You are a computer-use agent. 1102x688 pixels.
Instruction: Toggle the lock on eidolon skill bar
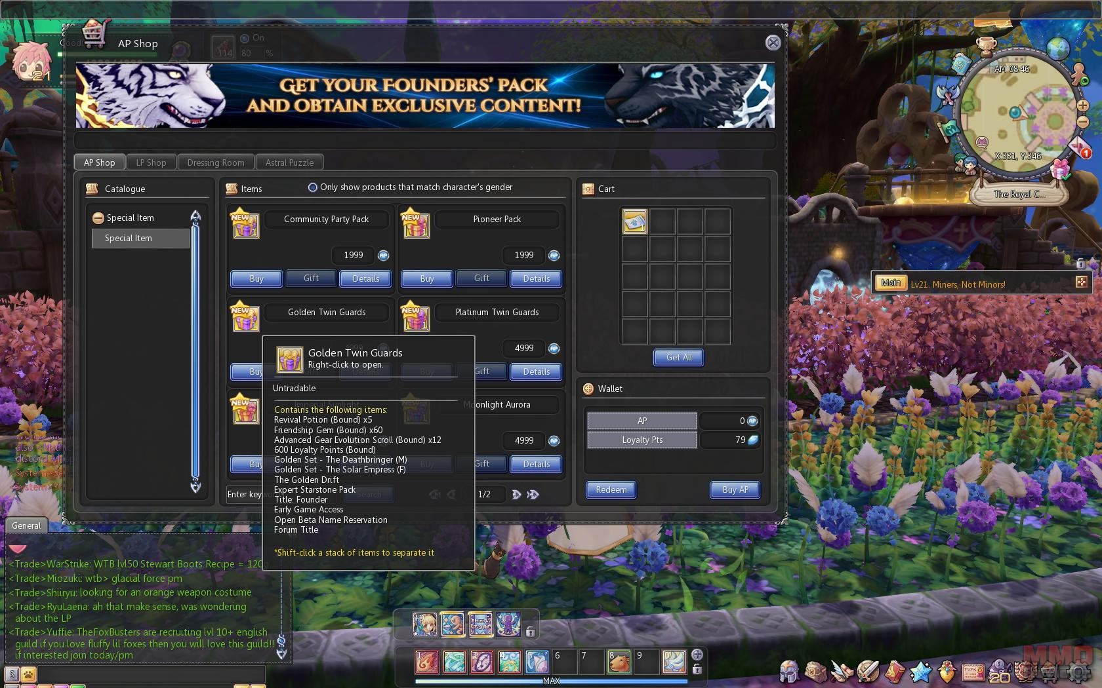(x=530, y=632)
